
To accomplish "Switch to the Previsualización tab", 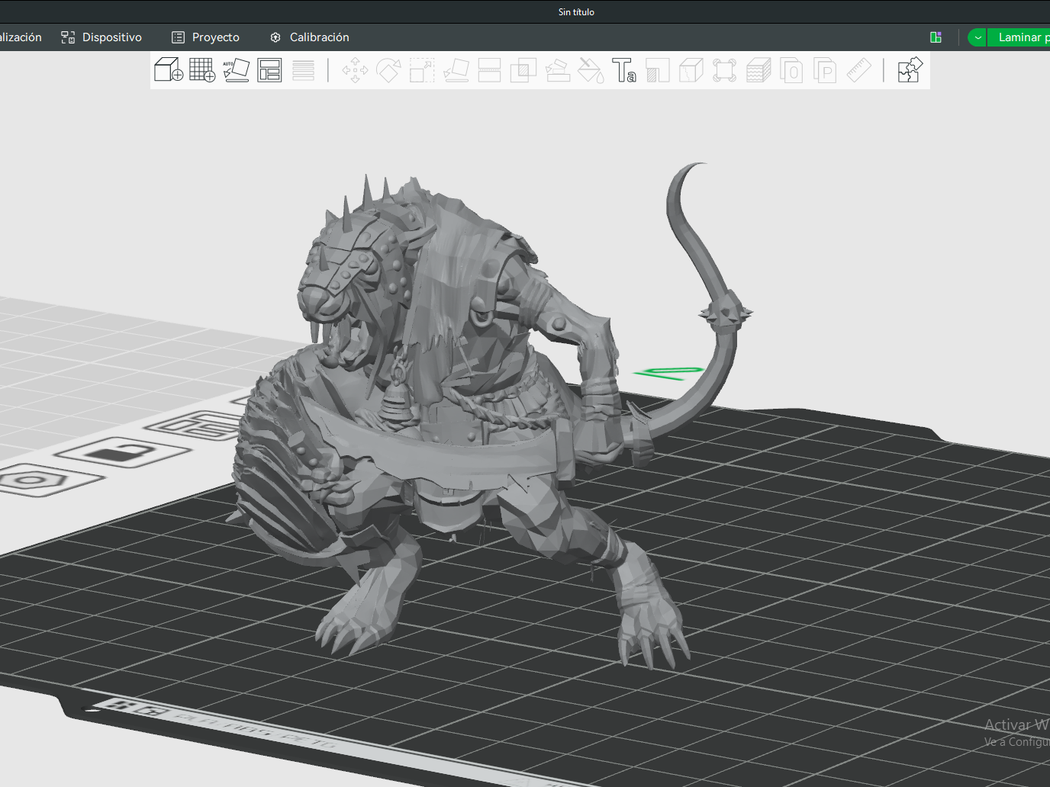I will pyautogui.click(x=21, y=37).
